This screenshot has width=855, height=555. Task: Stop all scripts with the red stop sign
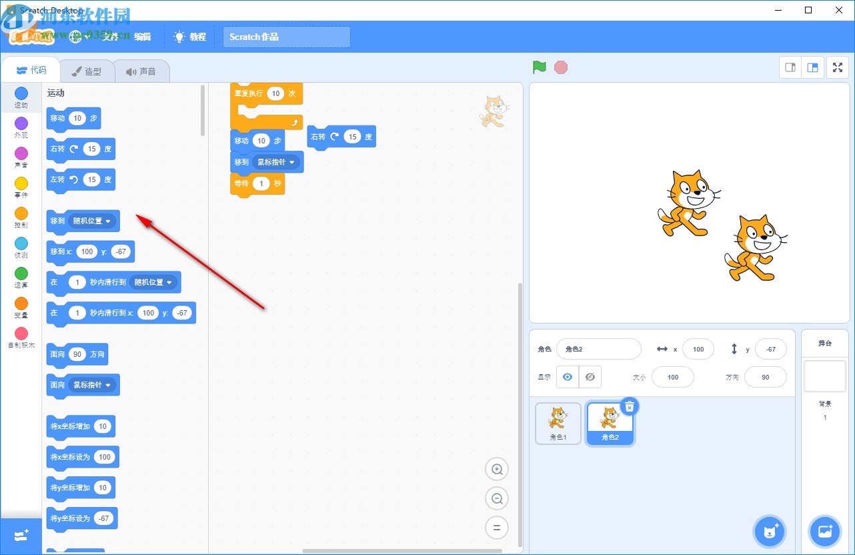coord(561,67)
